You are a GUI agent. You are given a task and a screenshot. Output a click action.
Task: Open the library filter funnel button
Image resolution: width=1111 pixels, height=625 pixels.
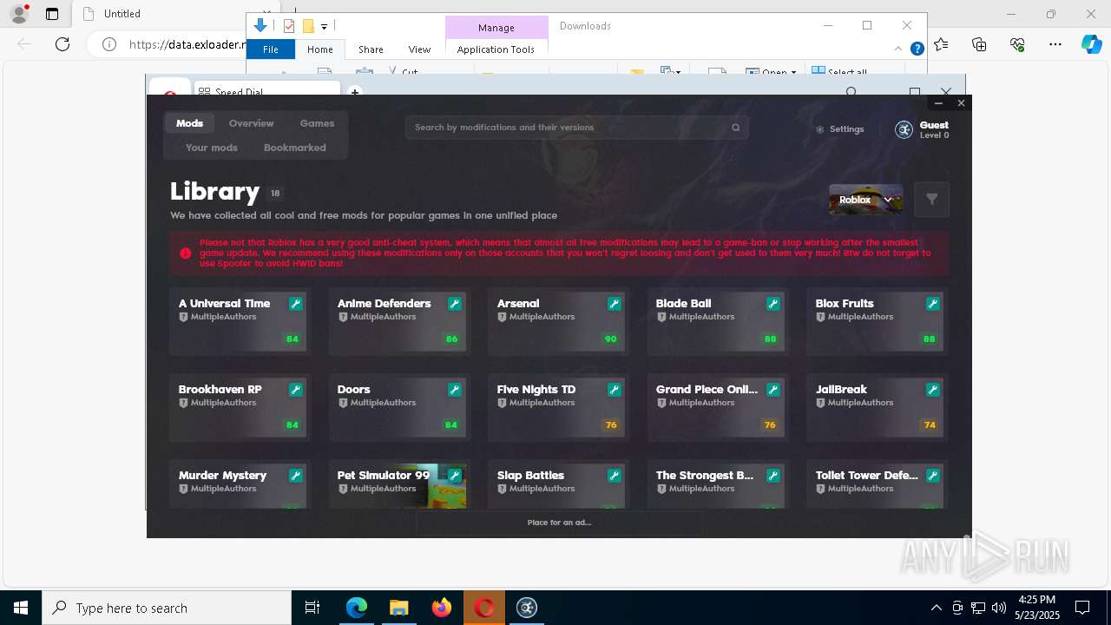coord(931,200)
